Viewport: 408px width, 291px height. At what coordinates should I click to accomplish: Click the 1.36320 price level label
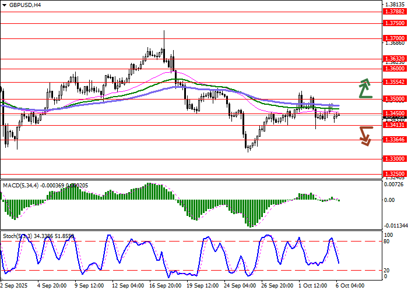(394, 59)
